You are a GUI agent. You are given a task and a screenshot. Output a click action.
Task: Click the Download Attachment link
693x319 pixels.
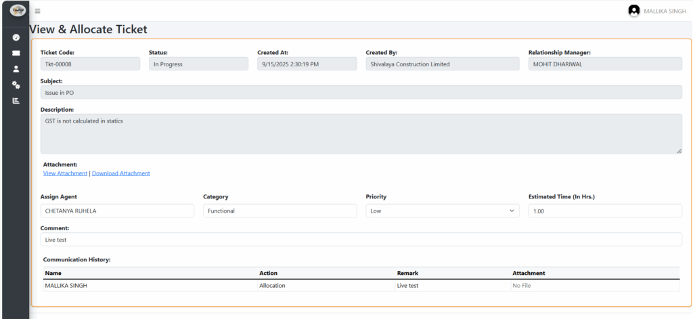121,173
